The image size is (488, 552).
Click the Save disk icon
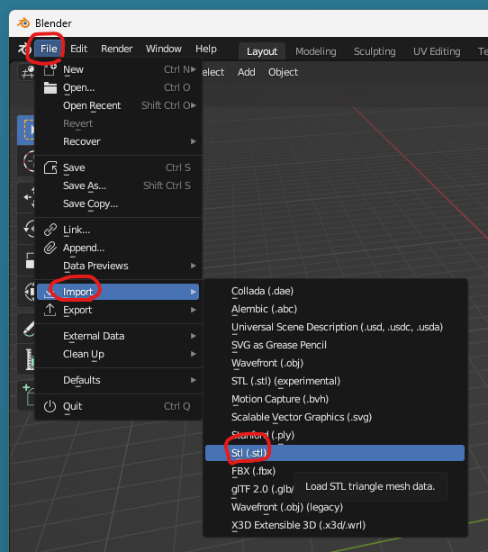pyautogui.click(x=50, y=167)
